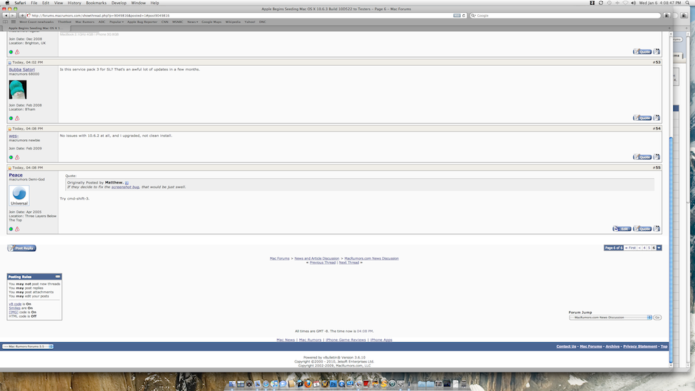
Task: Open Google search magnifier dropdown
Action: click(473, 16)
